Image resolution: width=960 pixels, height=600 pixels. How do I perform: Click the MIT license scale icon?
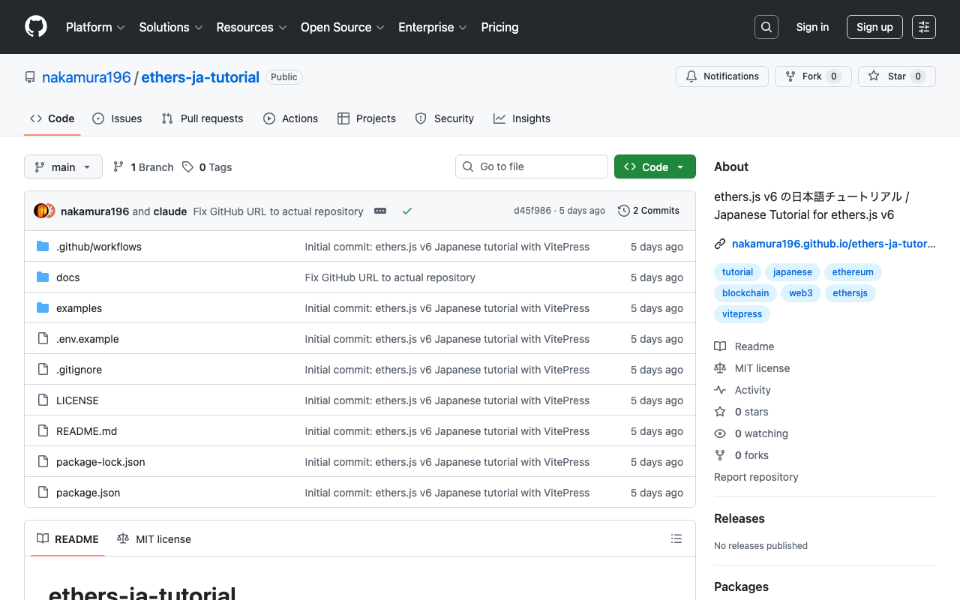tap(720, 367)
